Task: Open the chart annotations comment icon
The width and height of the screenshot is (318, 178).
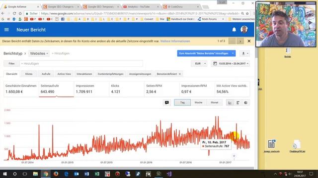Action: 167,102
